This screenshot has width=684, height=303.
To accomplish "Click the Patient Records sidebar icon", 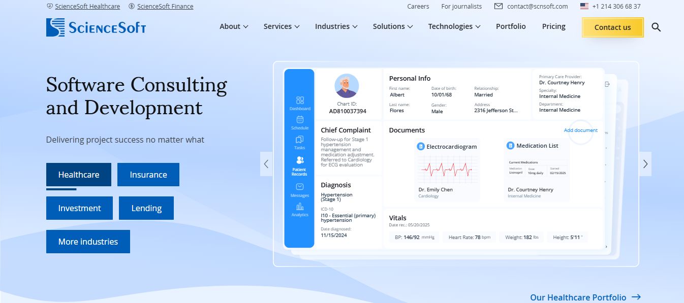I will (x=299, y=161).
